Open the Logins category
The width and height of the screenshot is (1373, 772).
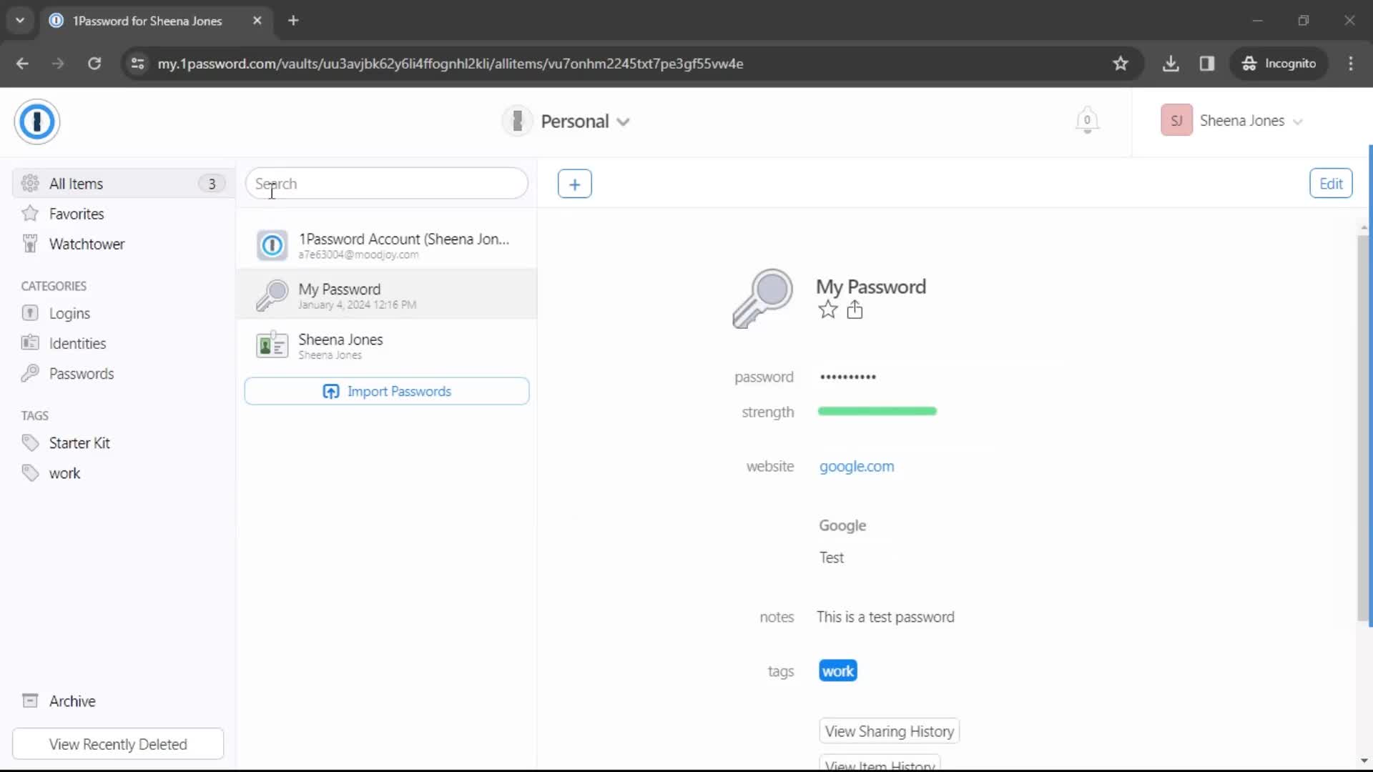(69, 313)
